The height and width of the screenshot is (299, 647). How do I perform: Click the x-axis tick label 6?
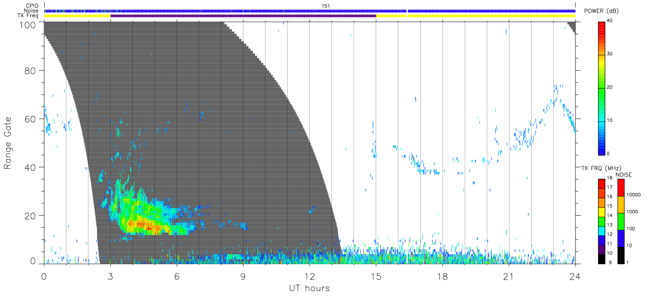177,276
